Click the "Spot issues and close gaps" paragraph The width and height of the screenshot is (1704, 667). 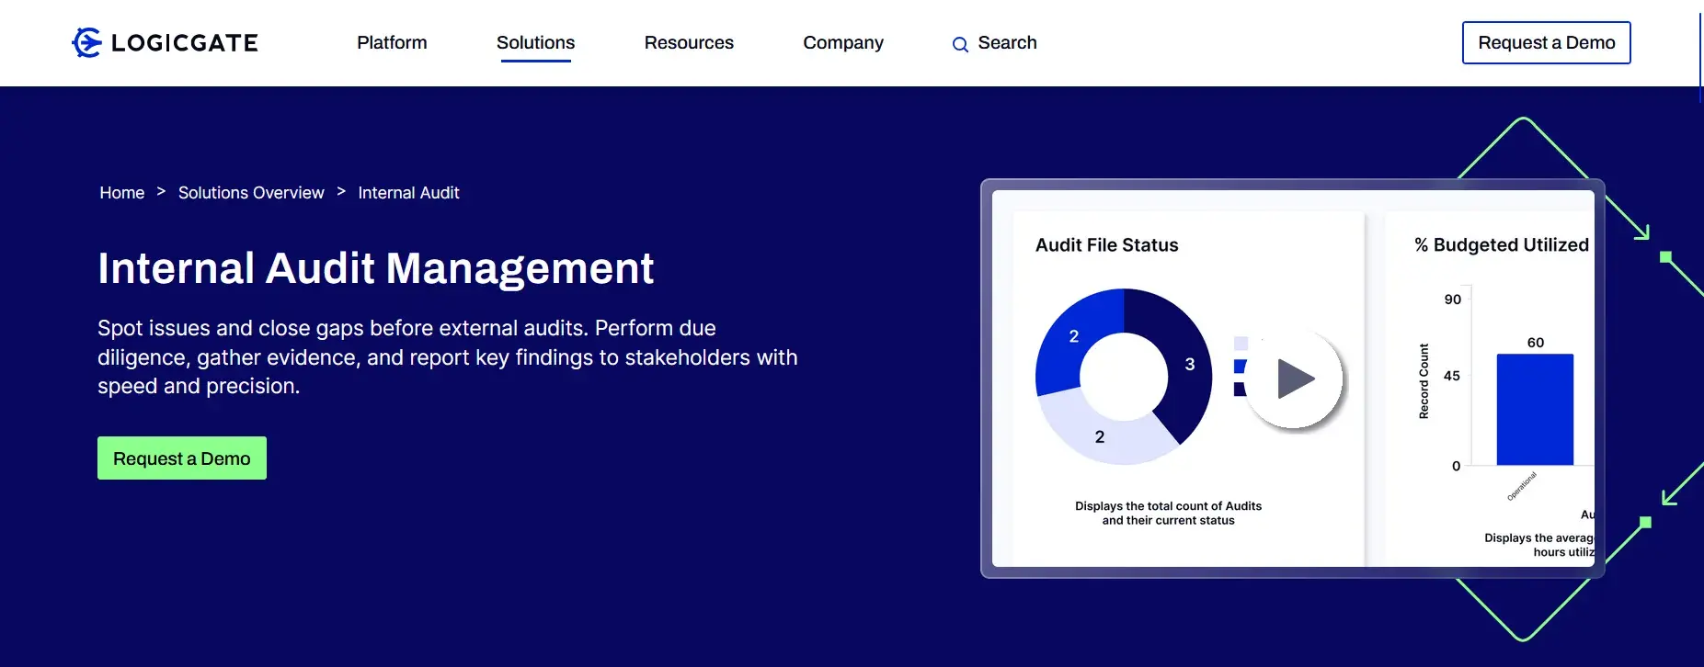tap(448, 357)
